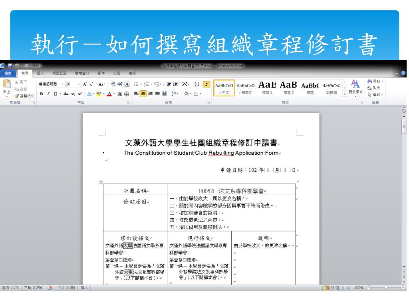The height and width of the screenshot is (307, 409).
Task: Click the Increase Indent icon
Action: tap(175, 84)
